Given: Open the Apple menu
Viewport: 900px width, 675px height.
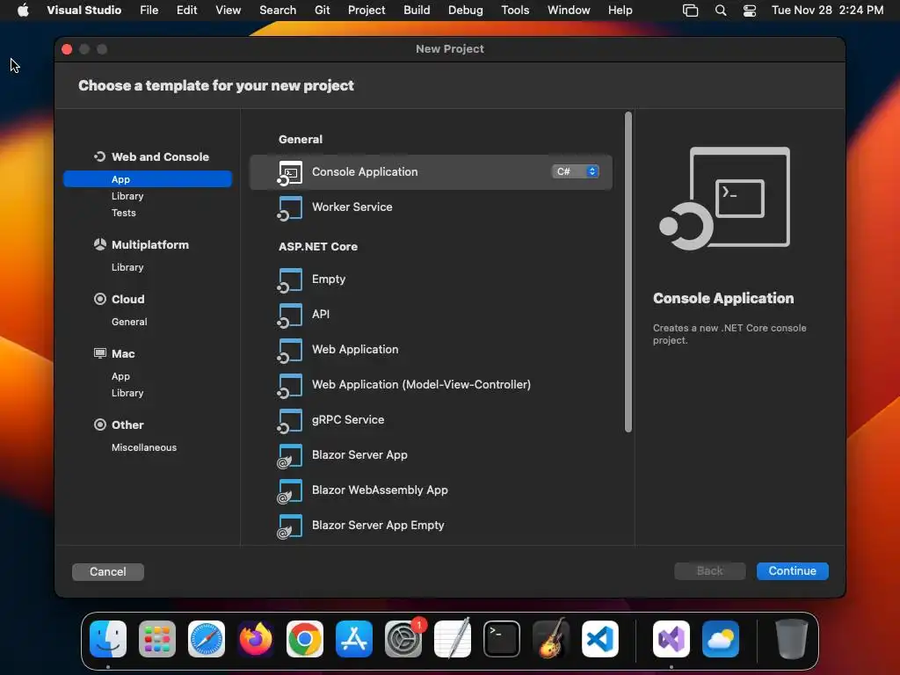Looking at the screenshot, I should [x=23, y=10].
